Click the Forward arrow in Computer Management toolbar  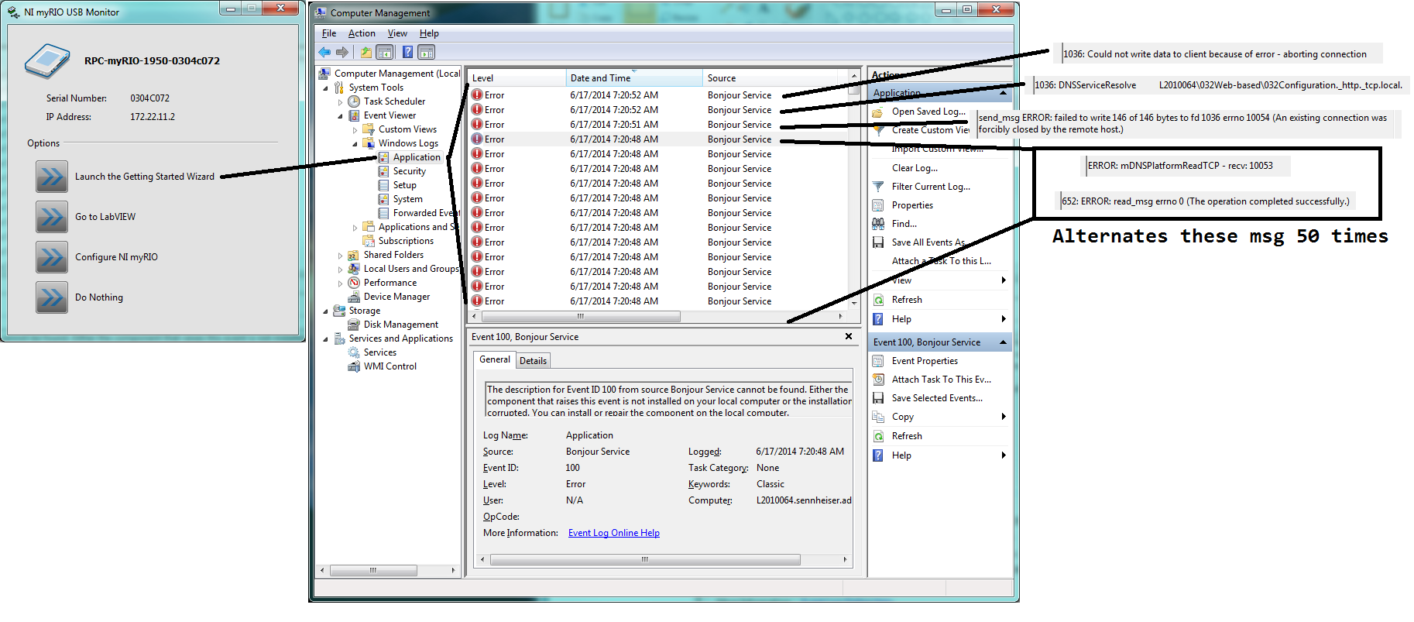tap(341, 53)
